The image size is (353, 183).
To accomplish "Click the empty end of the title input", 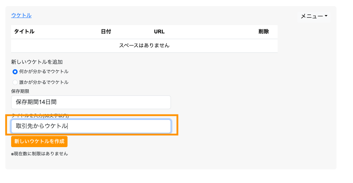I will coord(144,126).
